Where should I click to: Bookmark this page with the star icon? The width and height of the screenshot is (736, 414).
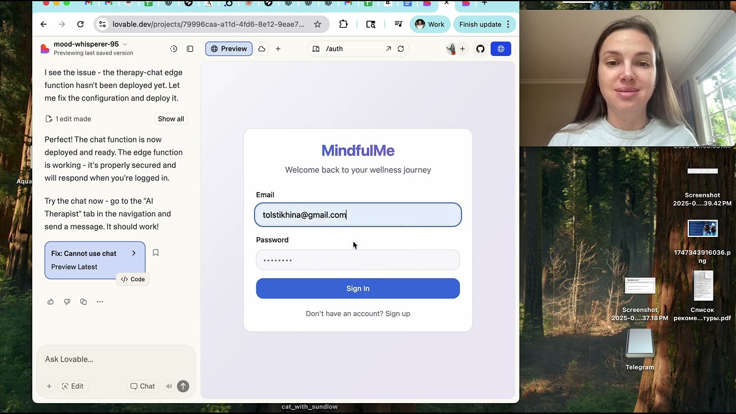(317, 24)
